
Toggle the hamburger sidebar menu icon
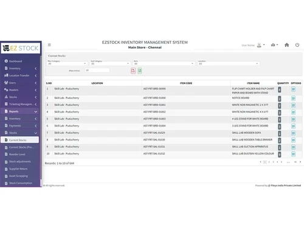[x=49, y=45]
